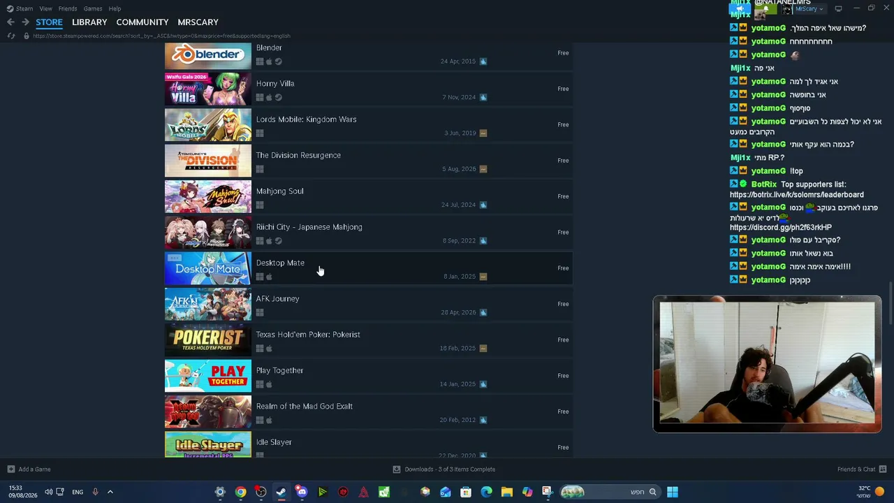Viewport: 894px width, 503px height.
Task: Open Discord from the taskbar
Action: [302, 492]
